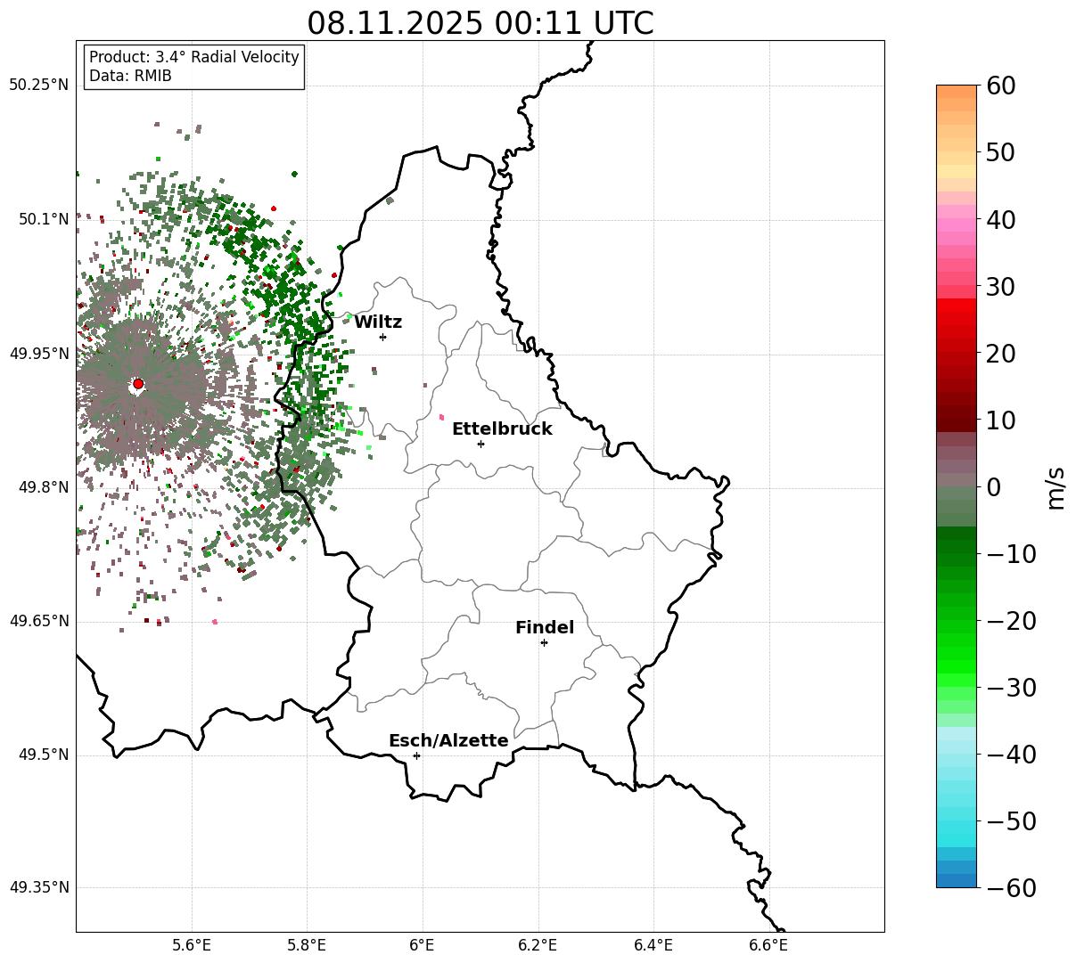Click the colorbar tick label 50
1076x963 pixels.
point(1000,152)
